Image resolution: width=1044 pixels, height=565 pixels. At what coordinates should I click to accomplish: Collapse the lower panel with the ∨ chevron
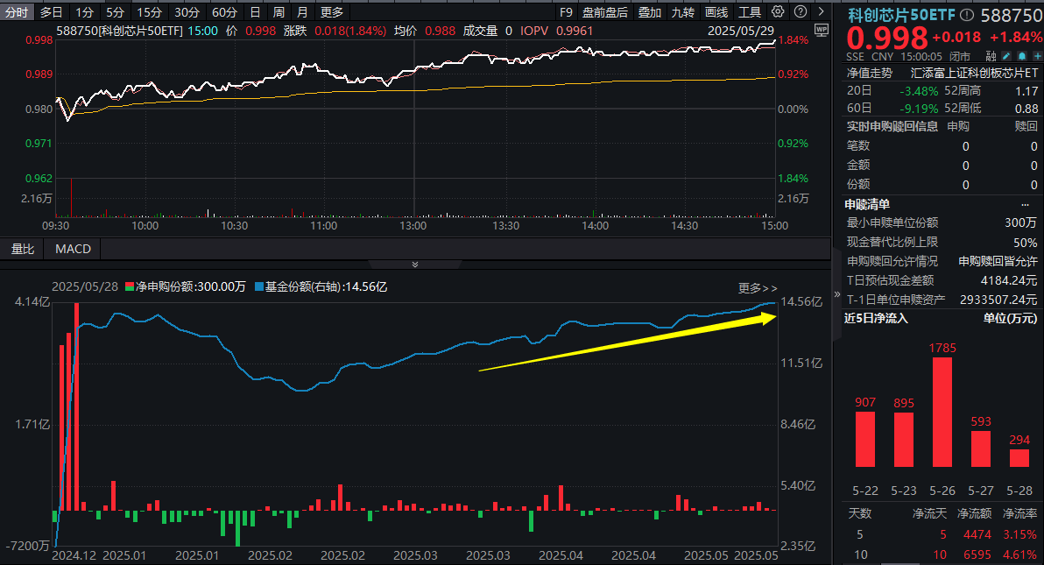[414, 263]
